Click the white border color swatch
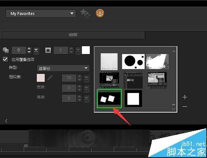The height and width of the screenshot is (158, 207). pyautogui.click(x=86, y=50)
